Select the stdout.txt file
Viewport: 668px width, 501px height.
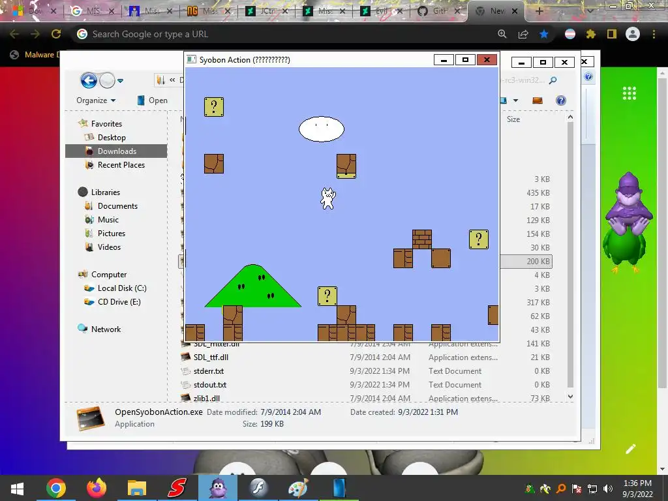[209, 384]
